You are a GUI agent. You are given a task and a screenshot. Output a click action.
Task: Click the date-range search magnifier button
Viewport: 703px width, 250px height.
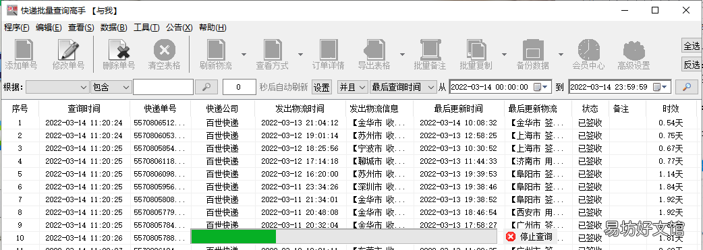click(686, 87)
